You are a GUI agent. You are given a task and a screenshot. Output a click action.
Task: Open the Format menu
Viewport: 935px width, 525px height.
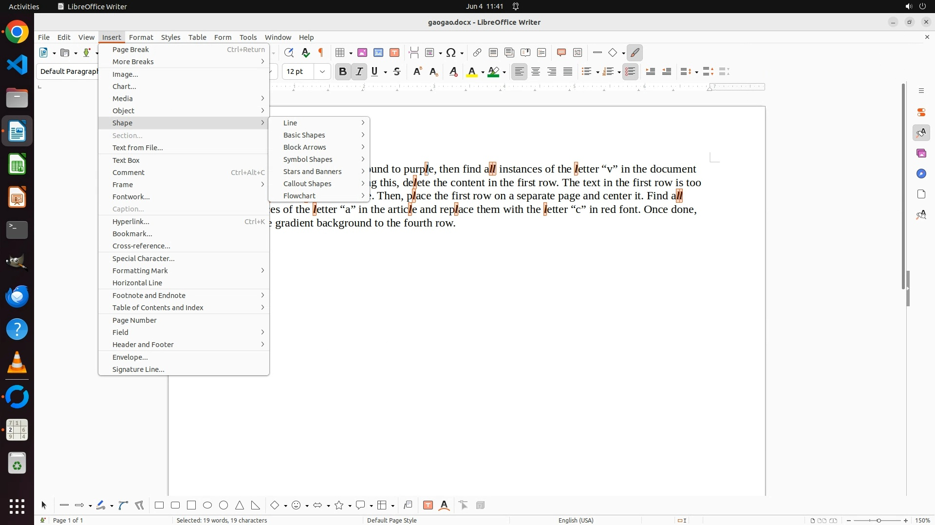point(141,37)
